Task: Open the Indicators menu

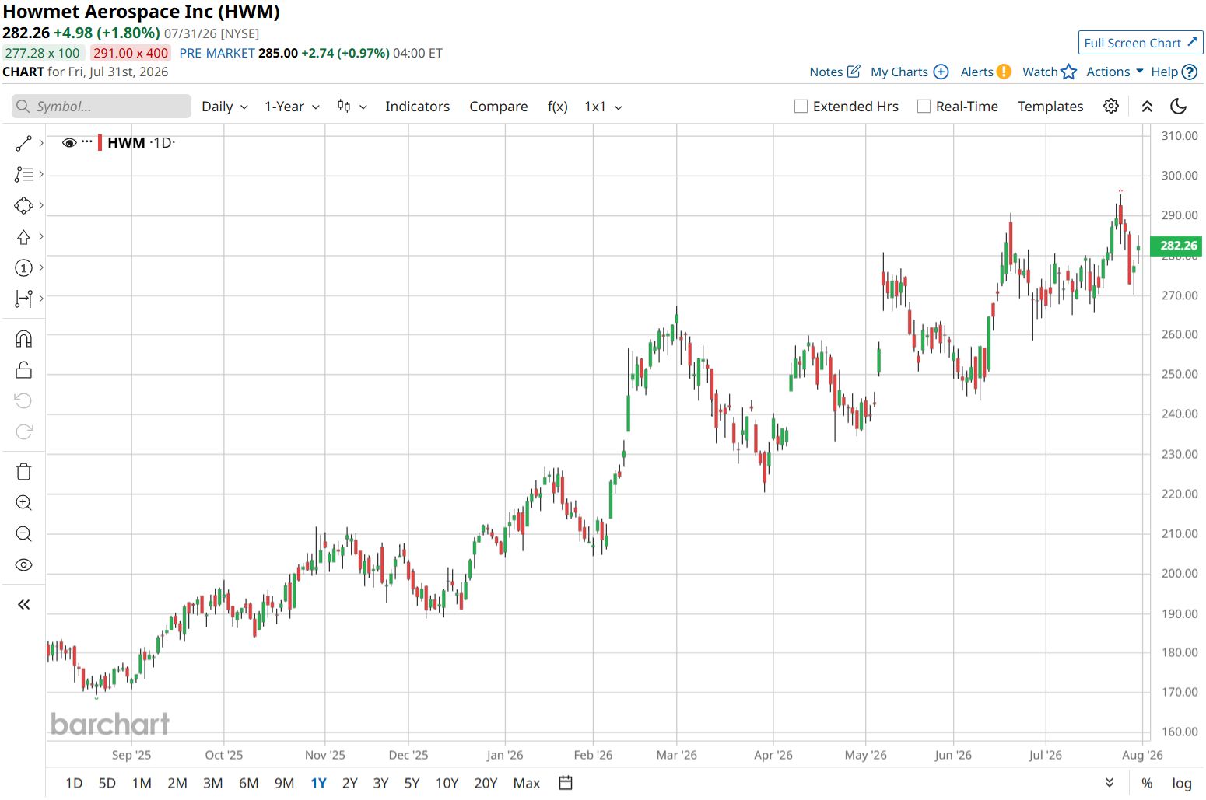Action: [x=417, y=107]
